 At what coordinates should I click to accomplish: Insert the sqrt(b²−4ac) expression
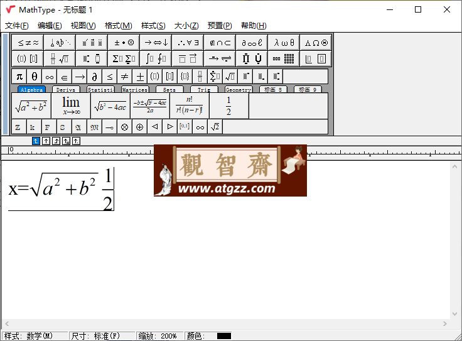[x=110, y=106]
